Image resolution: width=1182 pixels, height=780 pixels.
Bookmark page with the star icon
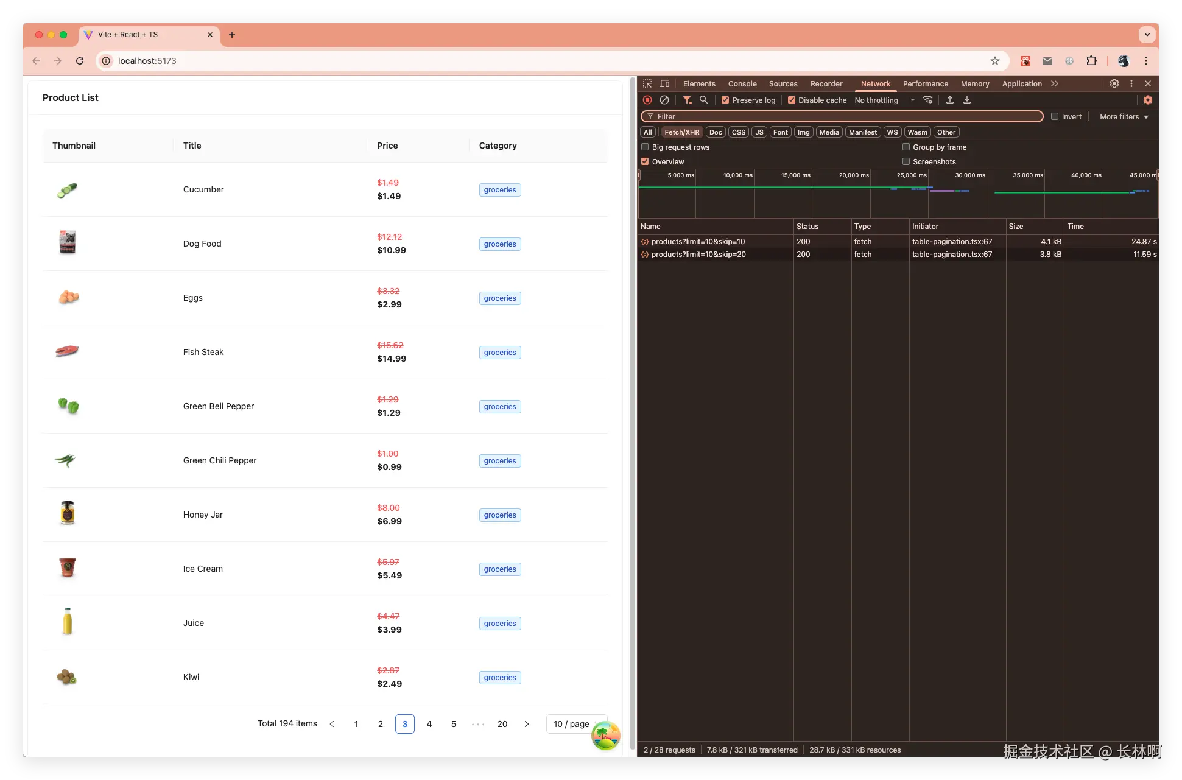click(995, 61)
